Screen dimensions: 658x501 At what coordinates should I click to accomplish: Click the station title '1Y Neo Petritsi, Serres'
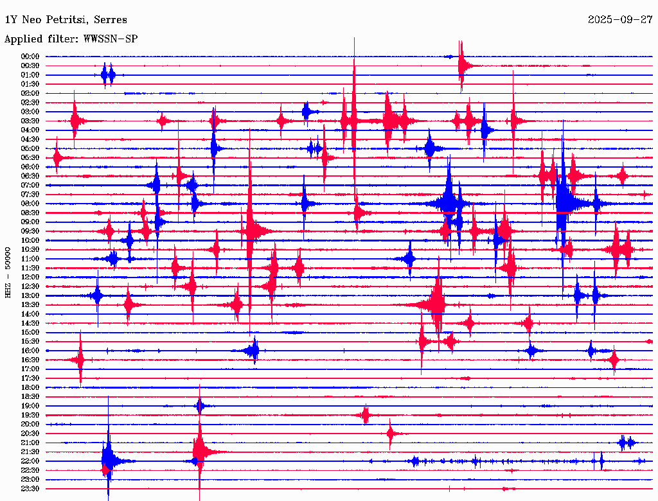[66, 20]
